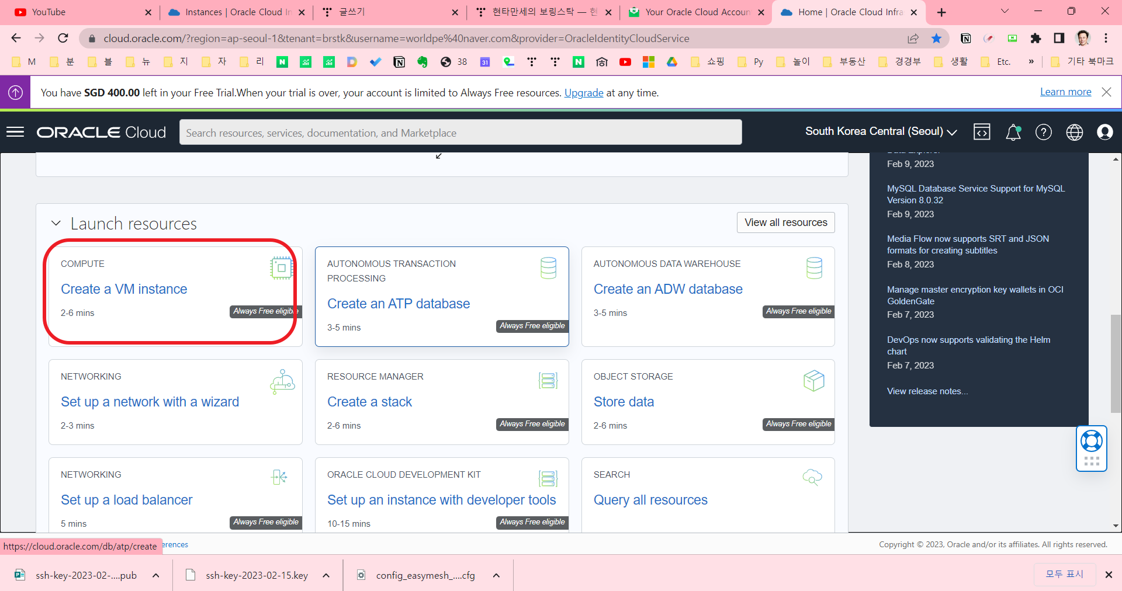Switch to Your Oracle Cloud Account tab

tap(695, 12)
